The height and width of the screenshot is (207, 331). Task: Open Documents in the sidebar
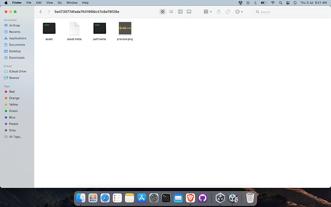[x=17, y=45]
